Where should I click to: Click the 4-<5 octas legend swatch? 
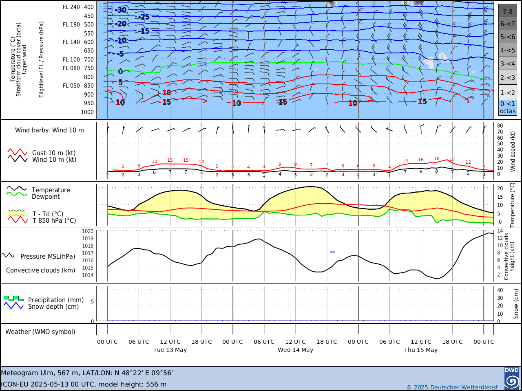[508, 51]
